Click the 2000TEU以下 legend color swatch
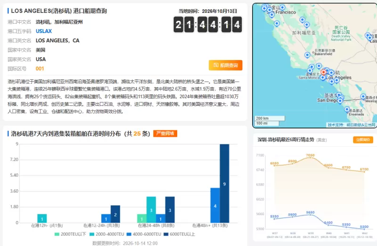The image size is (377, 246). (x=57, y=234)
